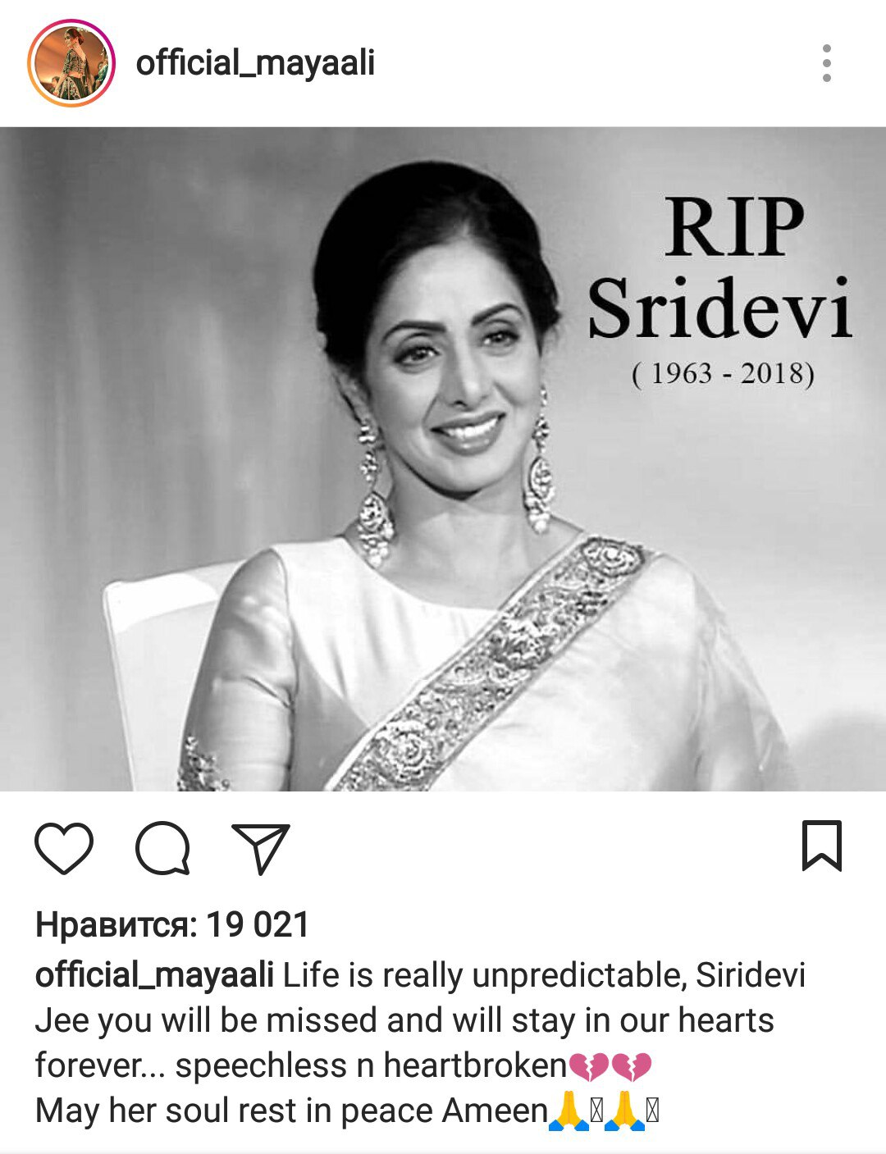Screen dimensions: 886x1154
Task: Click the "RIP Sridevi" text on the image
Action: click(720, 269)
